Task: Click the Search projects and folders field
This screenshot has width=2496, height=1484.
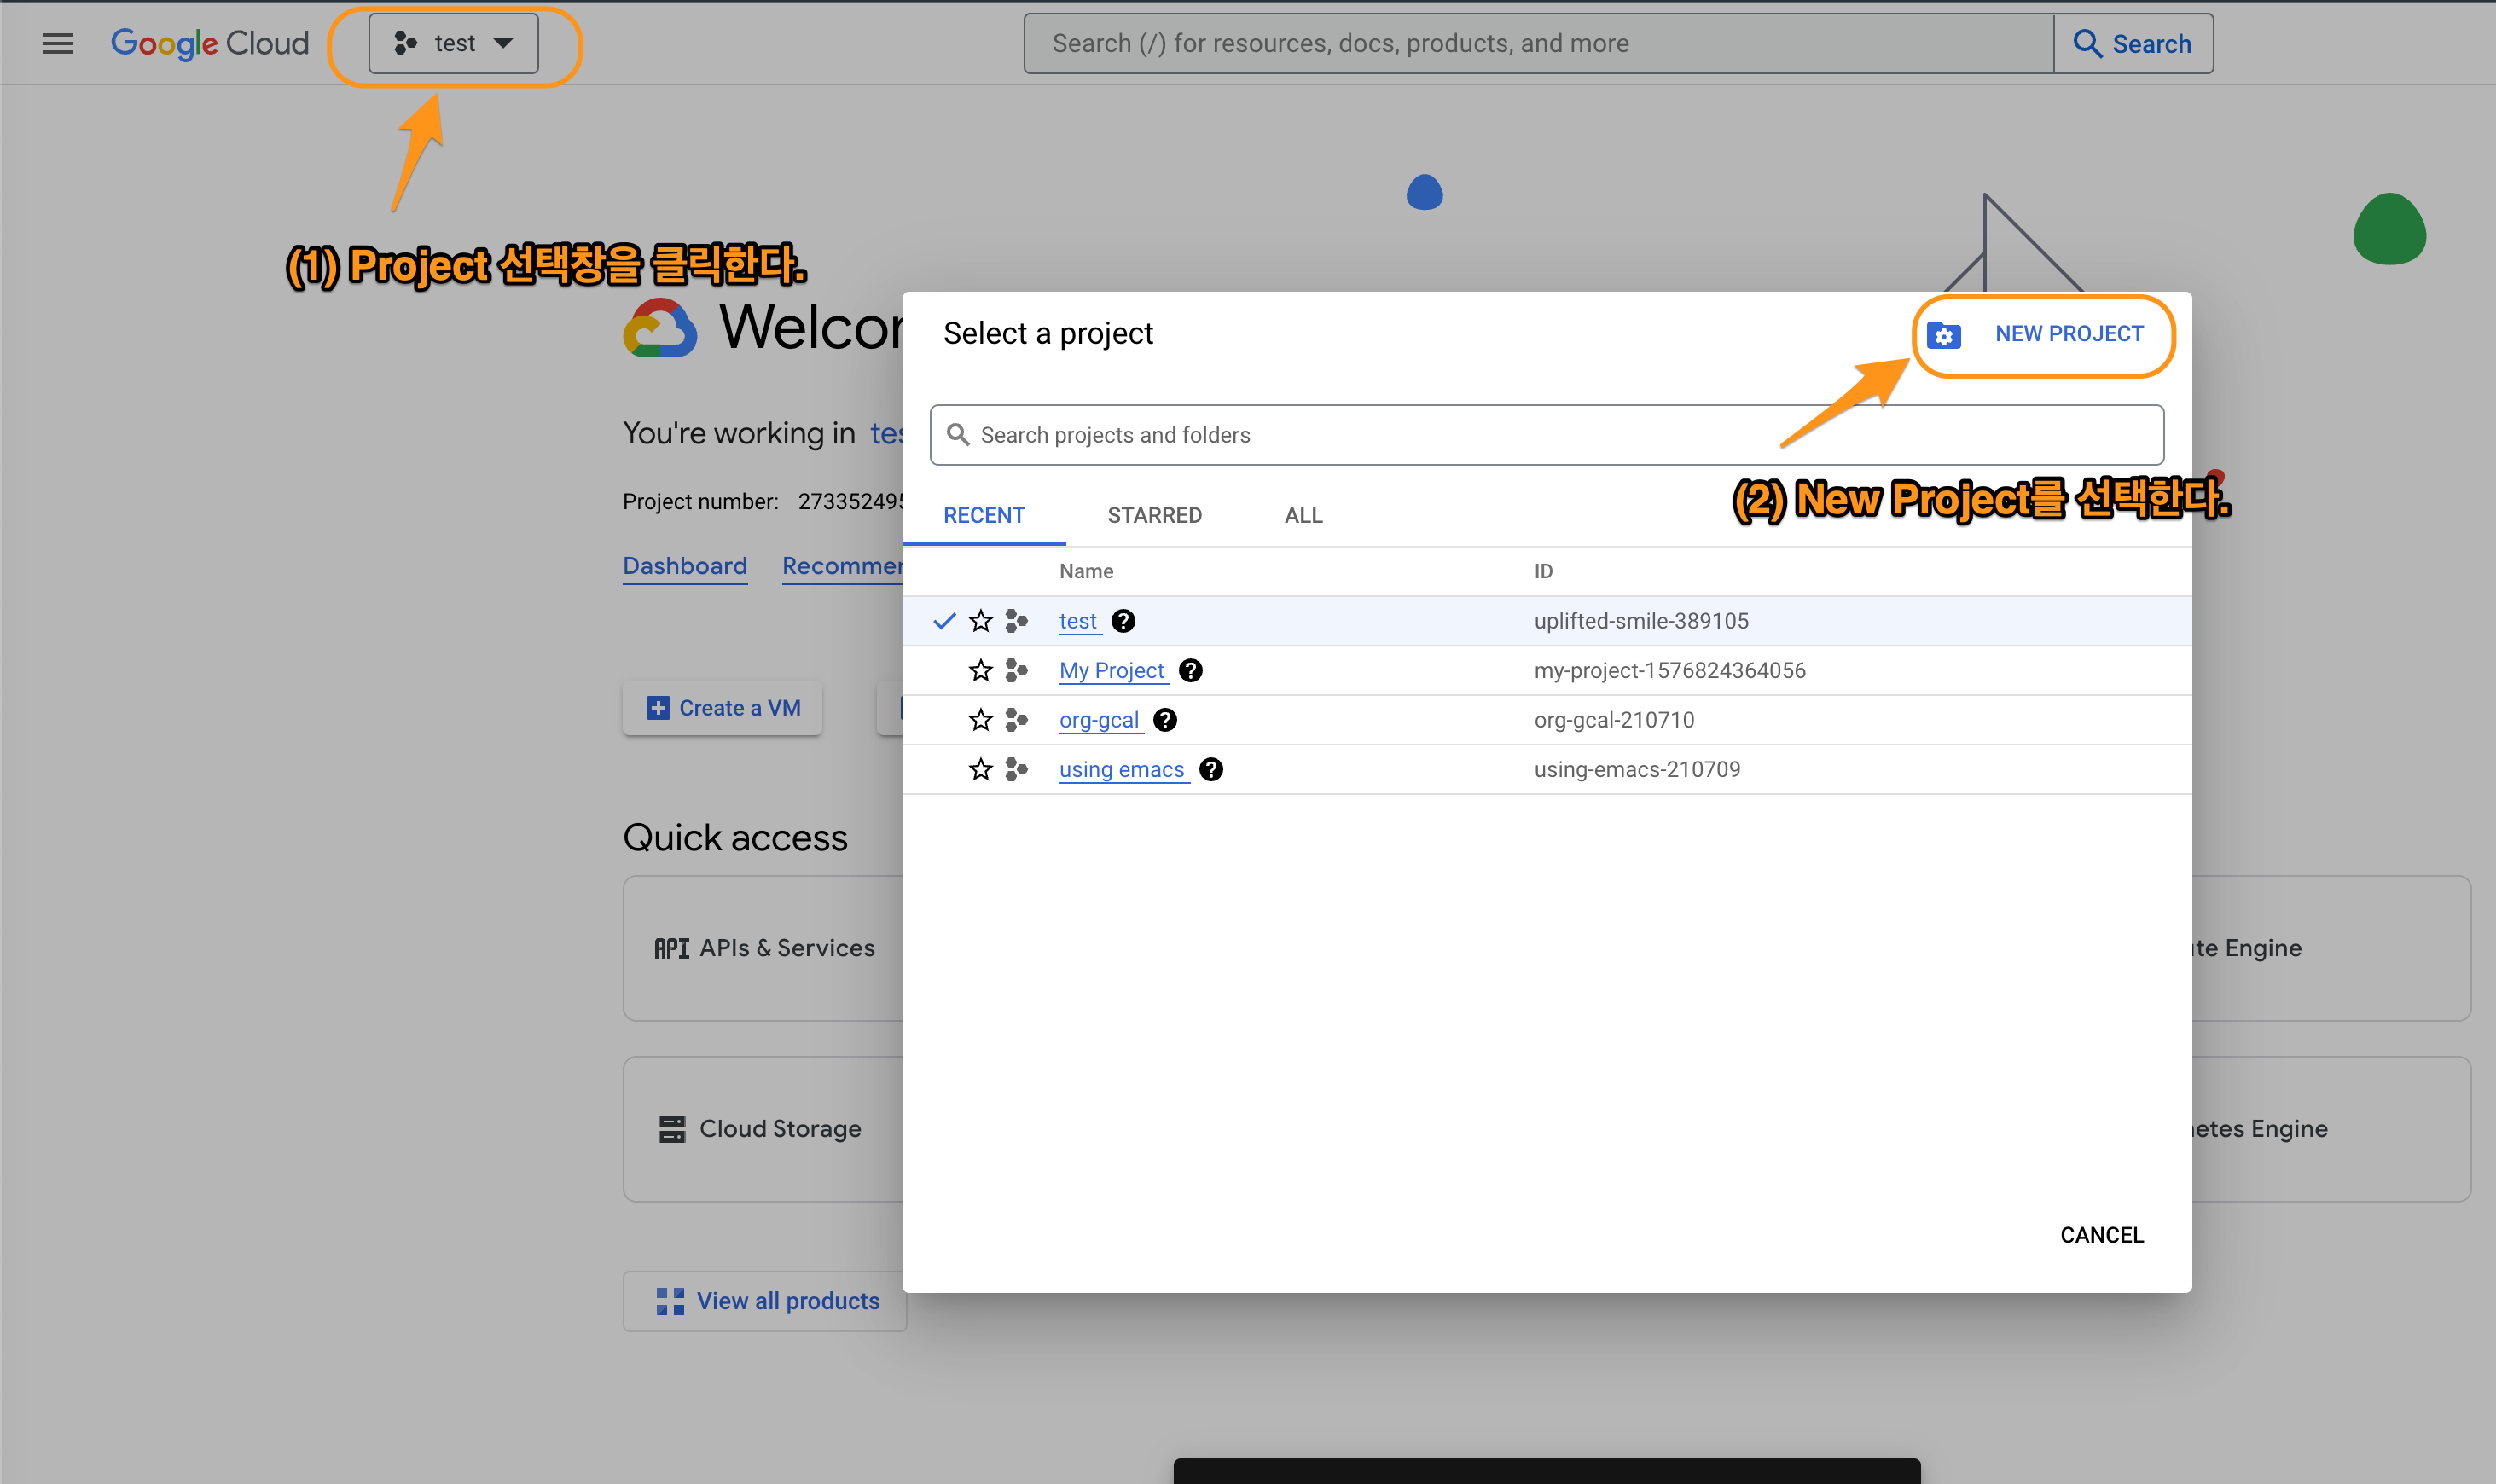Action: 1546,435
